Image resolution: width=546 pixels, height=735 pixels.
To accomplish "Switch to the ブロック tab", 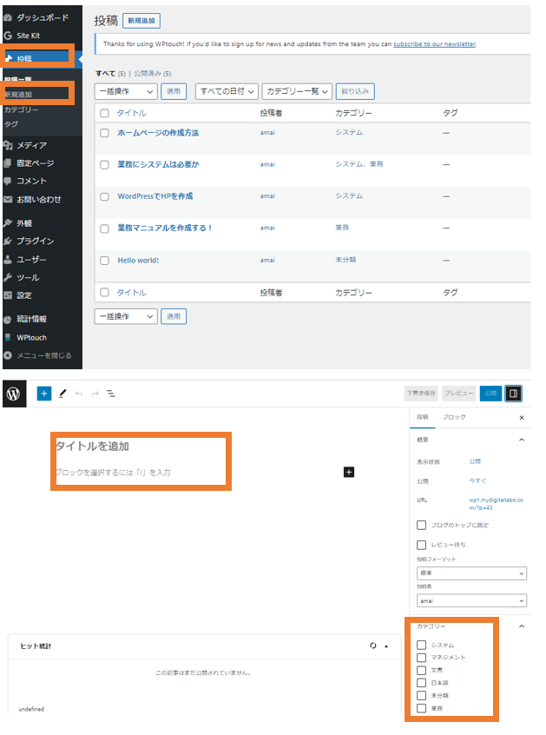I will pos(454,418).
